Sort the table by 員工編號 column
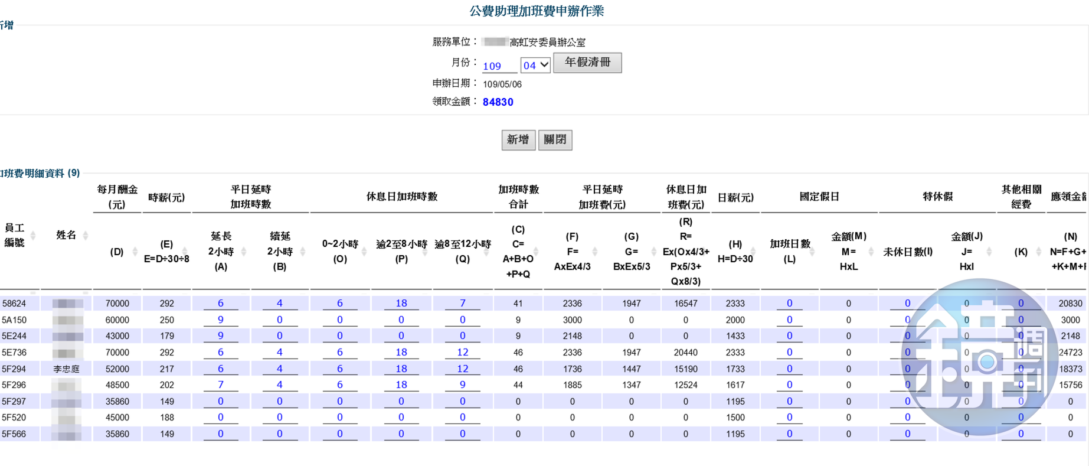The image size is (1089, 466). [33, 236]
